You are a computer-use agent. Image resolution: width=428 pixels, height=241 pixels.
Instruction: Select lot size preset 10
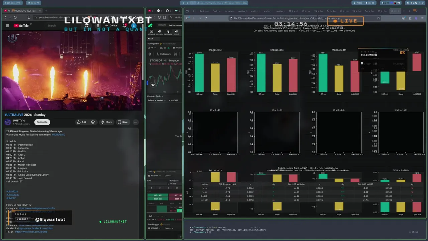point(177,188)
